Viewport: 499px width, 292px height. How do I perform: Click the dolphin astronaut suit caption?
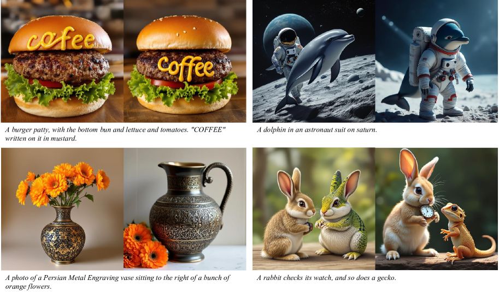click(x=317, y=130)
